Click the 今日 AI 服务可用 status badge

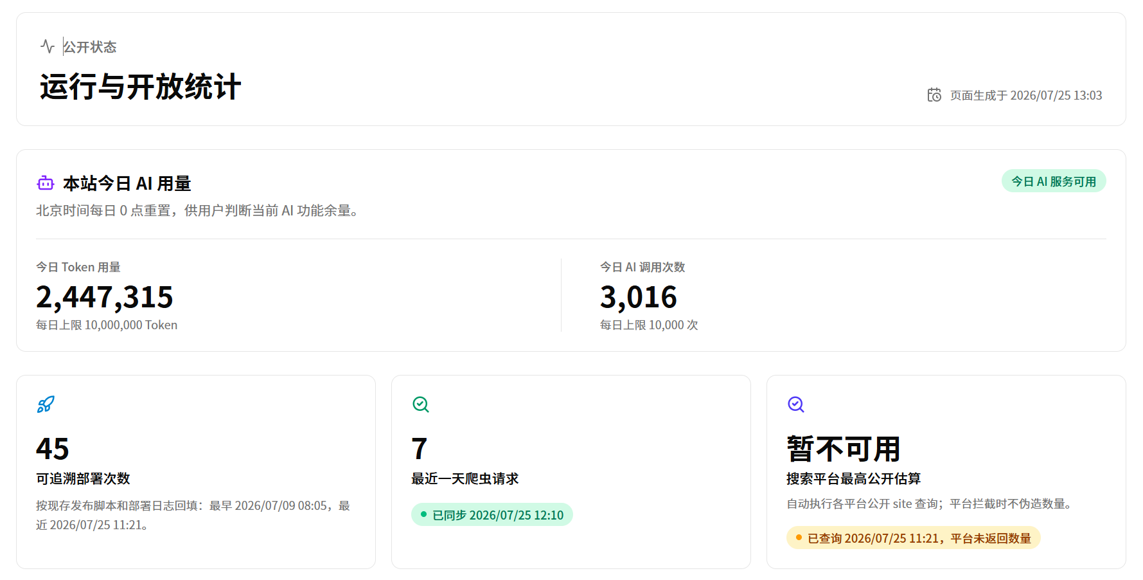pyautogui.click(x=1054, y=181)
